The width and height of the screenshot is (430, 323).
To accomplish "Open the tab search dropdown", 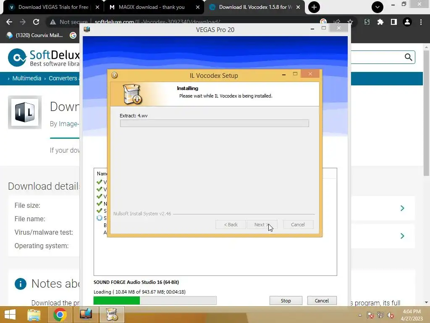I will [x=378, y=7].
